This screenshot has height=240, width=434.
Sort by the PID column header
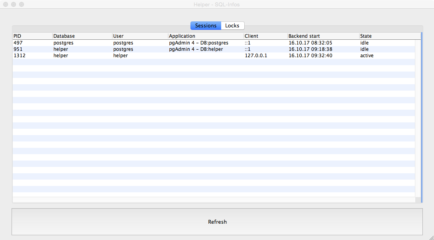(x=32, y=36)
